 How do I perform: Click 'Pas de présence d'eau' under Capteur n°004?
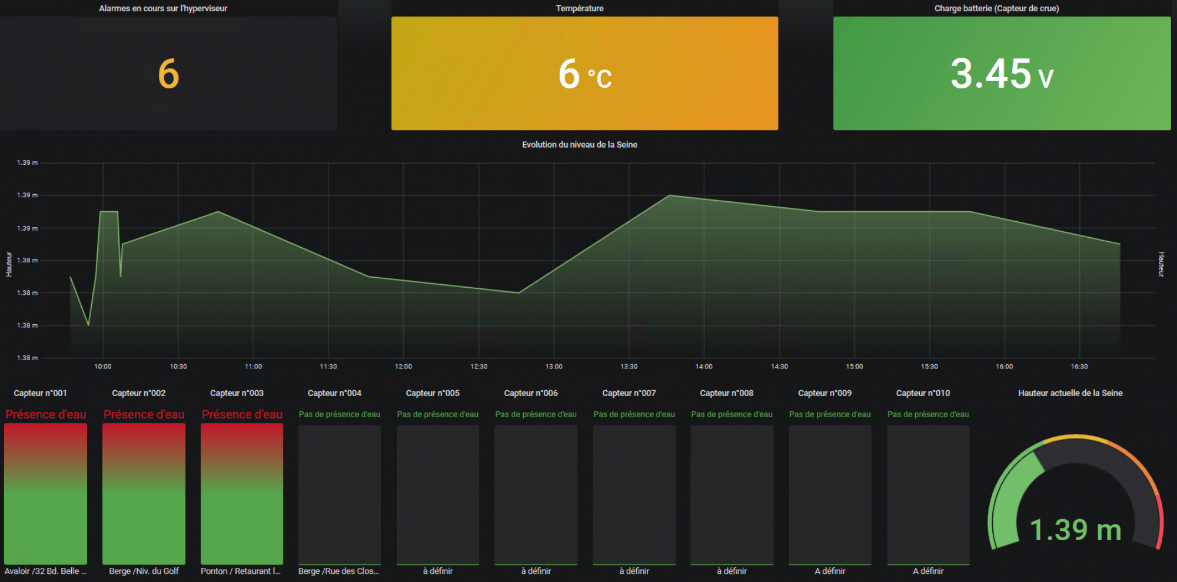tap(340, 414)
